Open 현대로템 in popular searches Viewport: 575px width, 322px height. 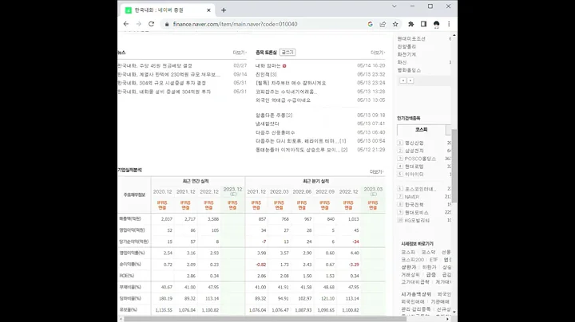pos(414,167)
